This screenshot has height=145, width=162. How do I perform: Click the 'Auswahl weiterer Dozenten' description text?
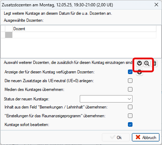pos(68,62)
